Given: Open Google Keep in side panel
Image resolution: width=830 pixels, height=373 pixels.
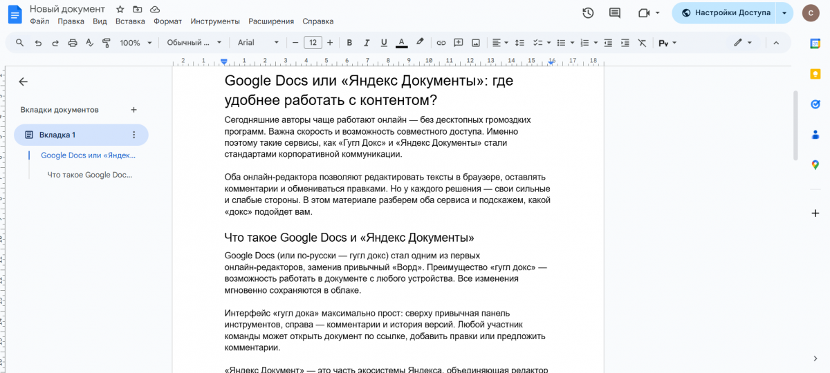Looking at the screenshot, I should pyautogui.click(x=815, y=74).
